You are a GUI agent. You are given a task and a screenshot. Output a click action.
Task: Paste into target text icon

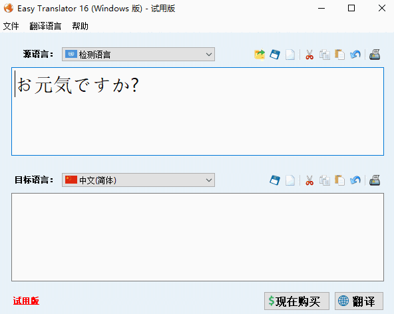(339, 180)
